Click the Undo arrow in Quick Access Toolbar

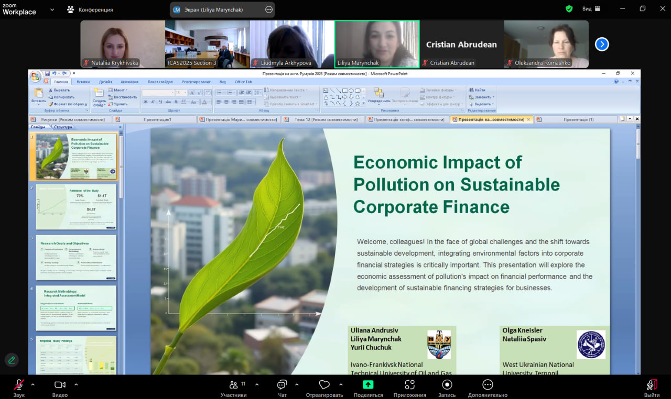56,73
